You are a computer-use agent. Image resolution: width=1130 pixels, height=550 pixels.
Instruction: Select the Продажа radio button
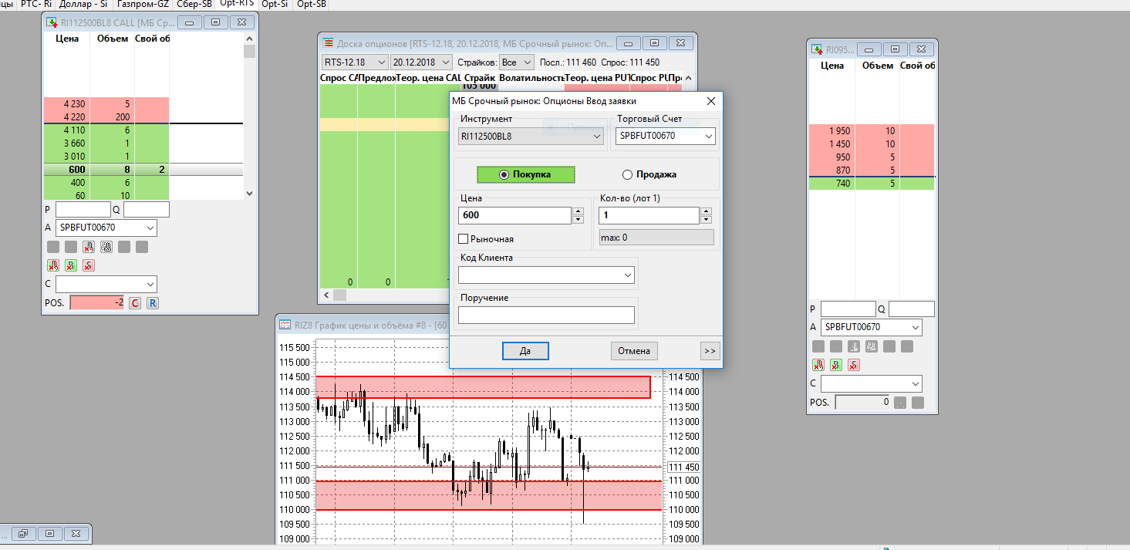point(627,174)
